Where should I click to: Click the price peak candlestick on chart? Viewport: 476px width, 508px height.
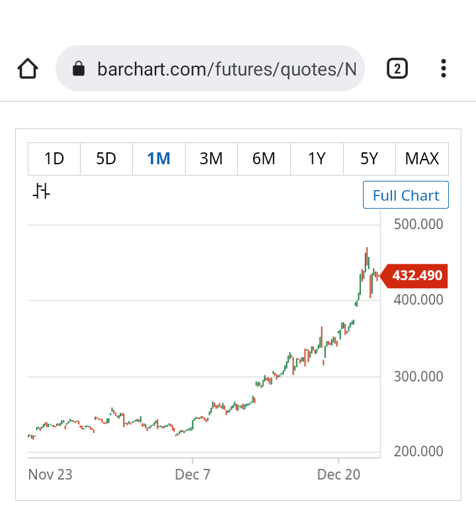tap(367, 255)
